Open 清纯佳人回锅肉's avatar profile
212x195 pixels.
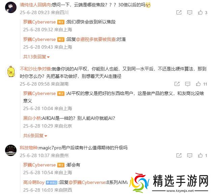11,7
